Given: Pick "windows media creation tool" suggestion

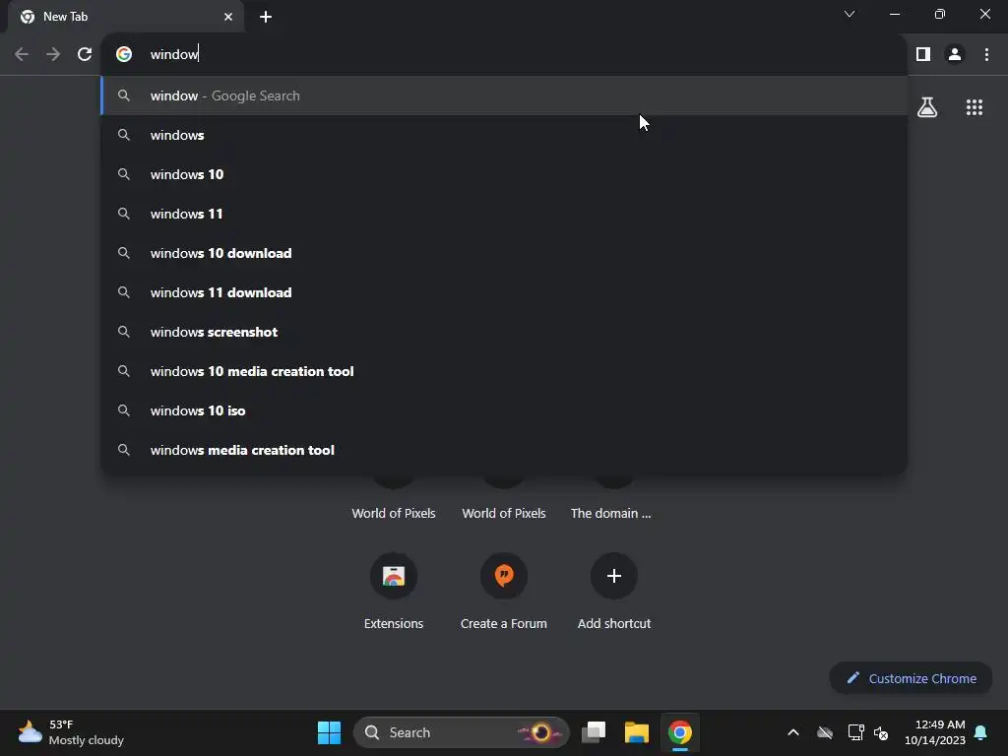Looking at the screenshot, I should click(504, 450).
